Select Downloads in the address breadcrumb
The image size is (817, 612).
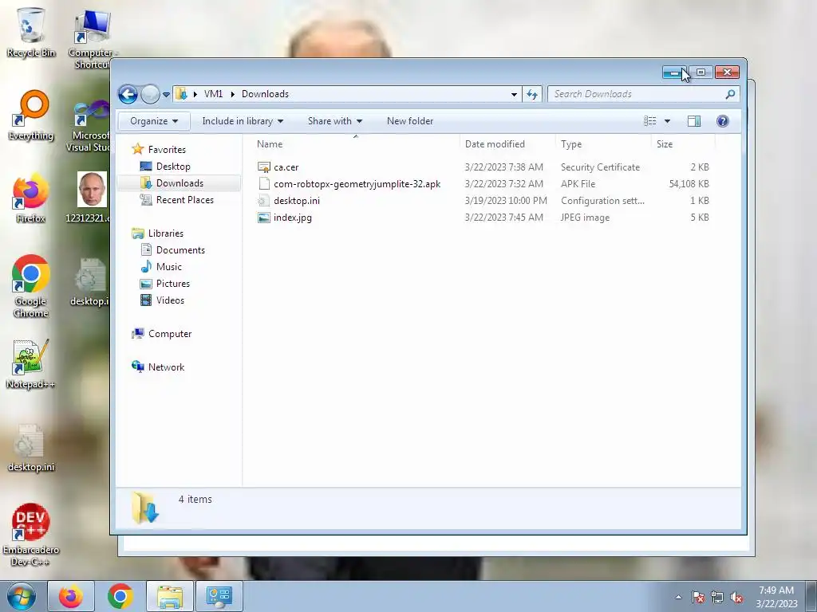click(x=265, y=94)
